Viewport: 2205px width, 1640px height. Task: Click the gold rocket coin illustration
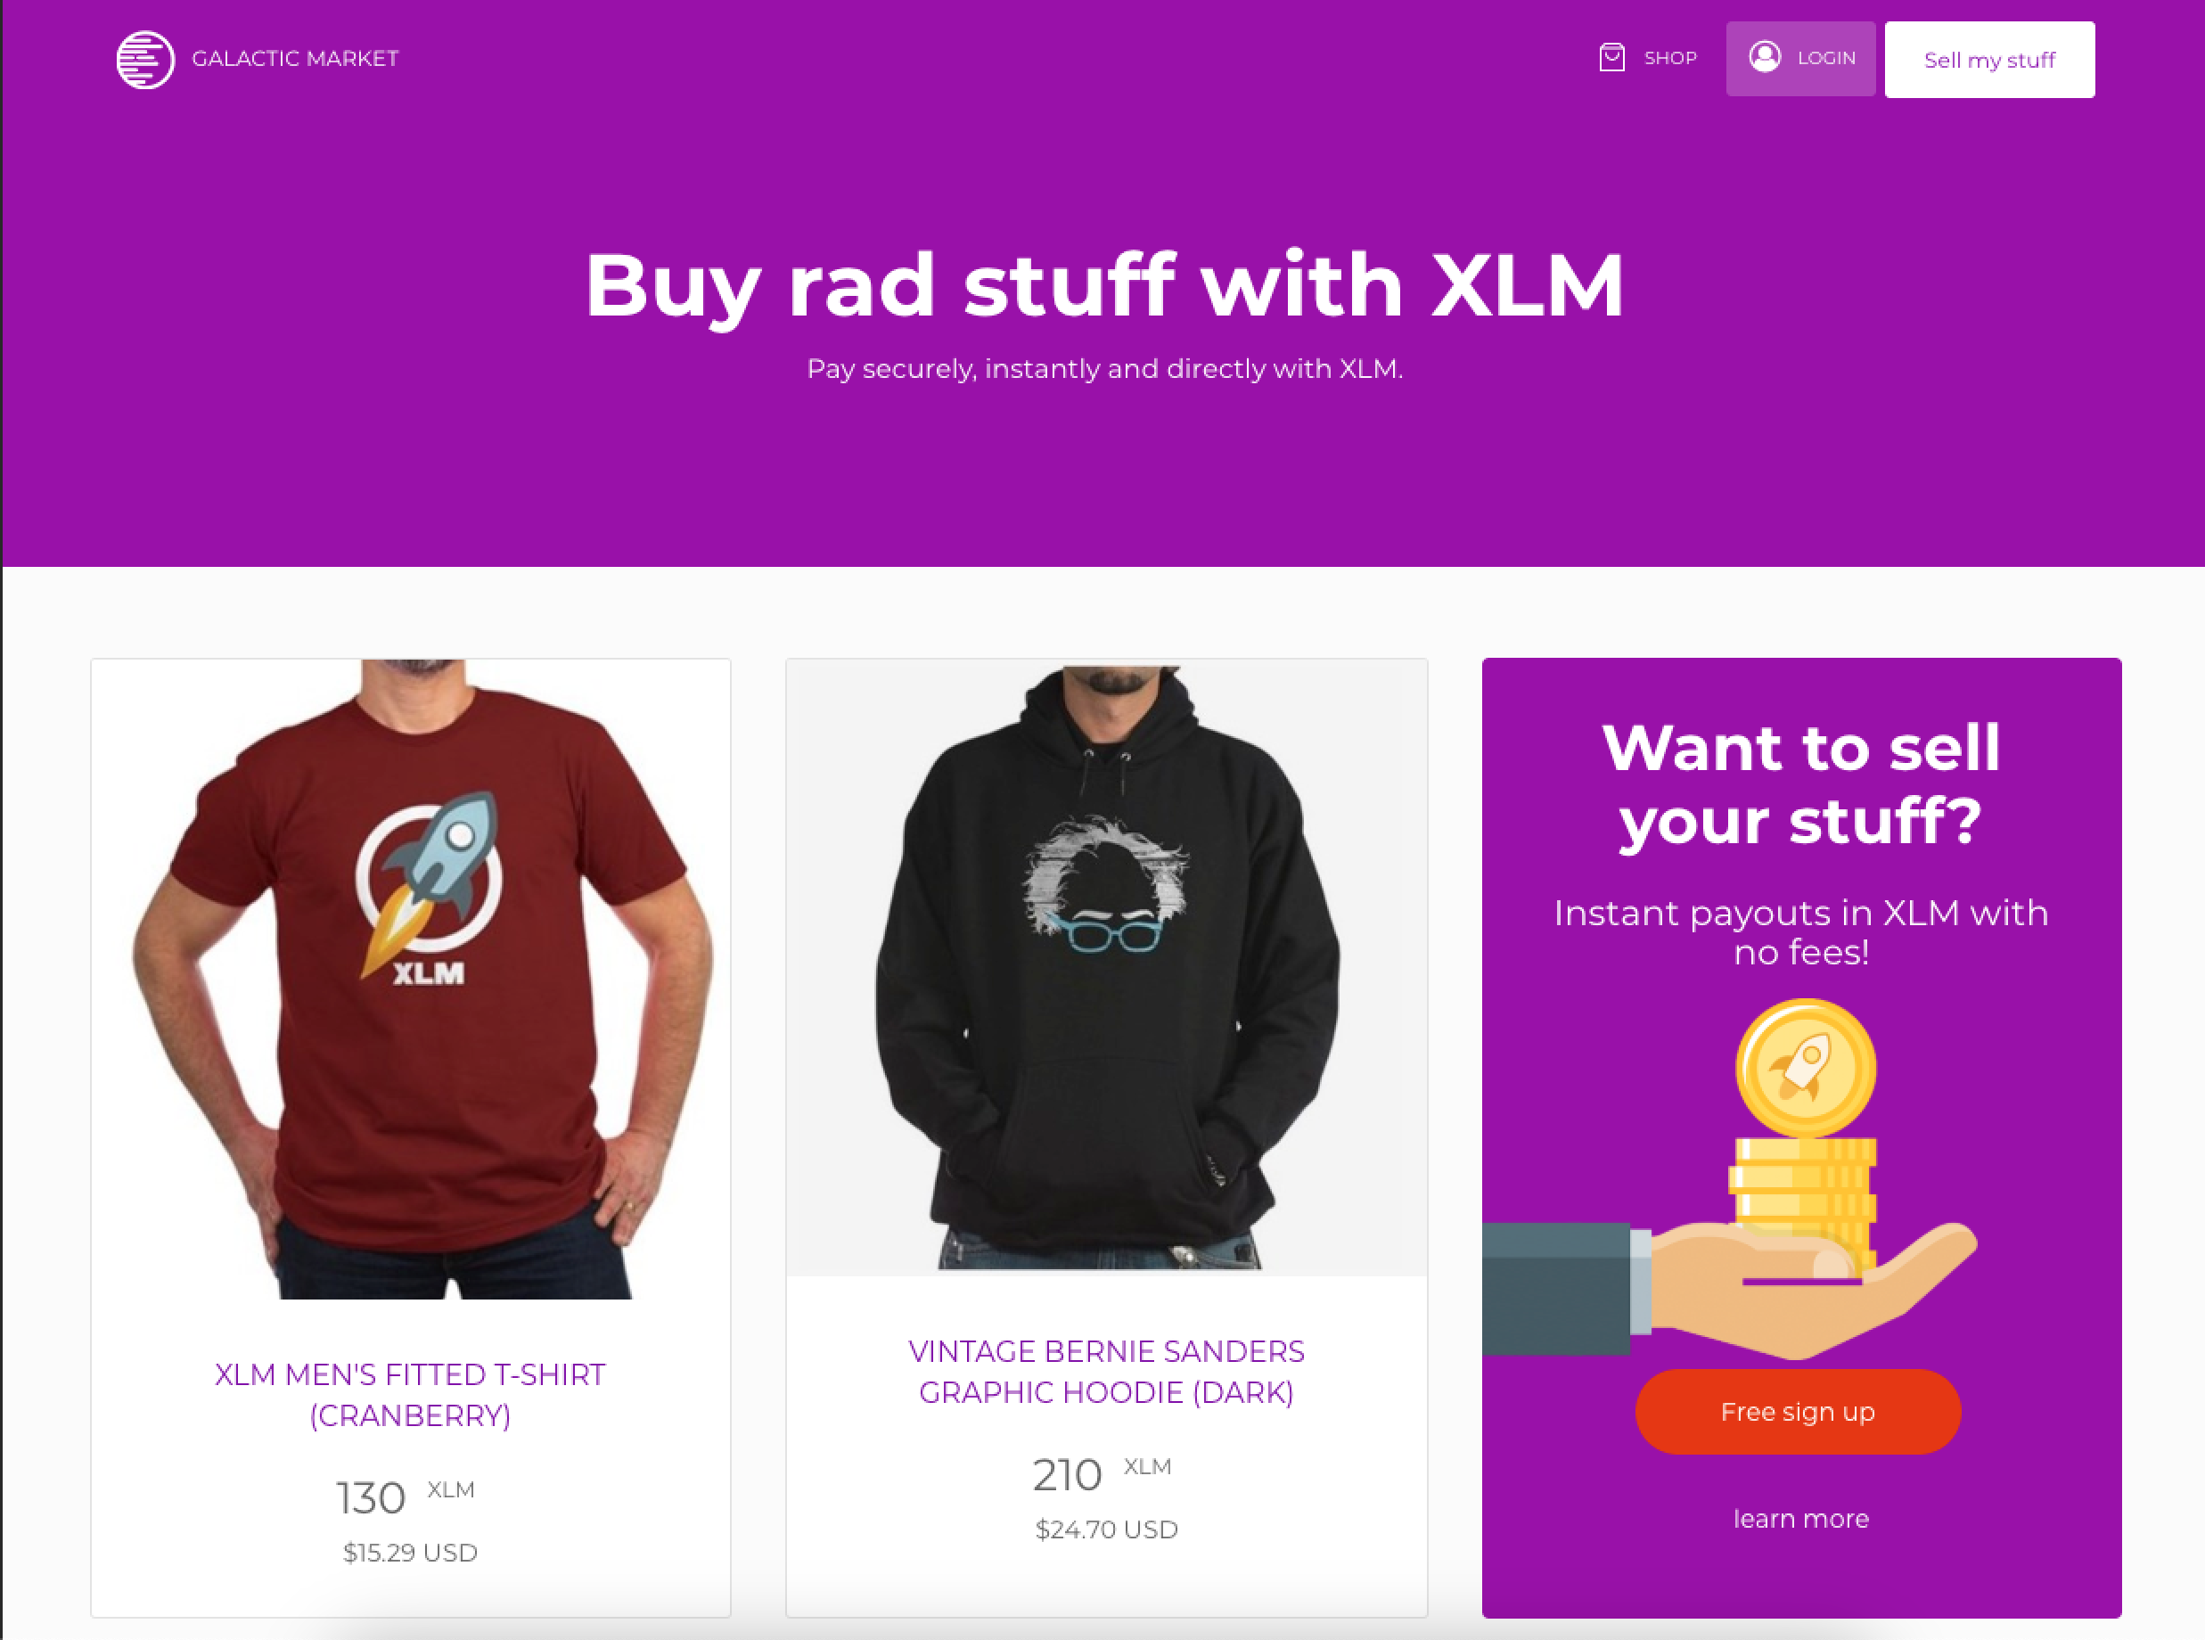(1805, 1068)
